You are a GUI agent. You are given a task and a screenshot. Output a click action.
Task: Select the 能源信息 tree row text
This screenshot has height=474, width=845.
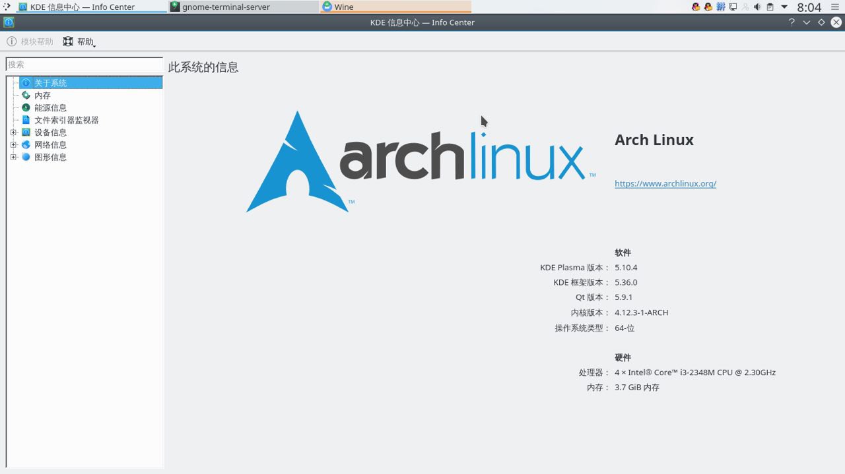(51, 107)
